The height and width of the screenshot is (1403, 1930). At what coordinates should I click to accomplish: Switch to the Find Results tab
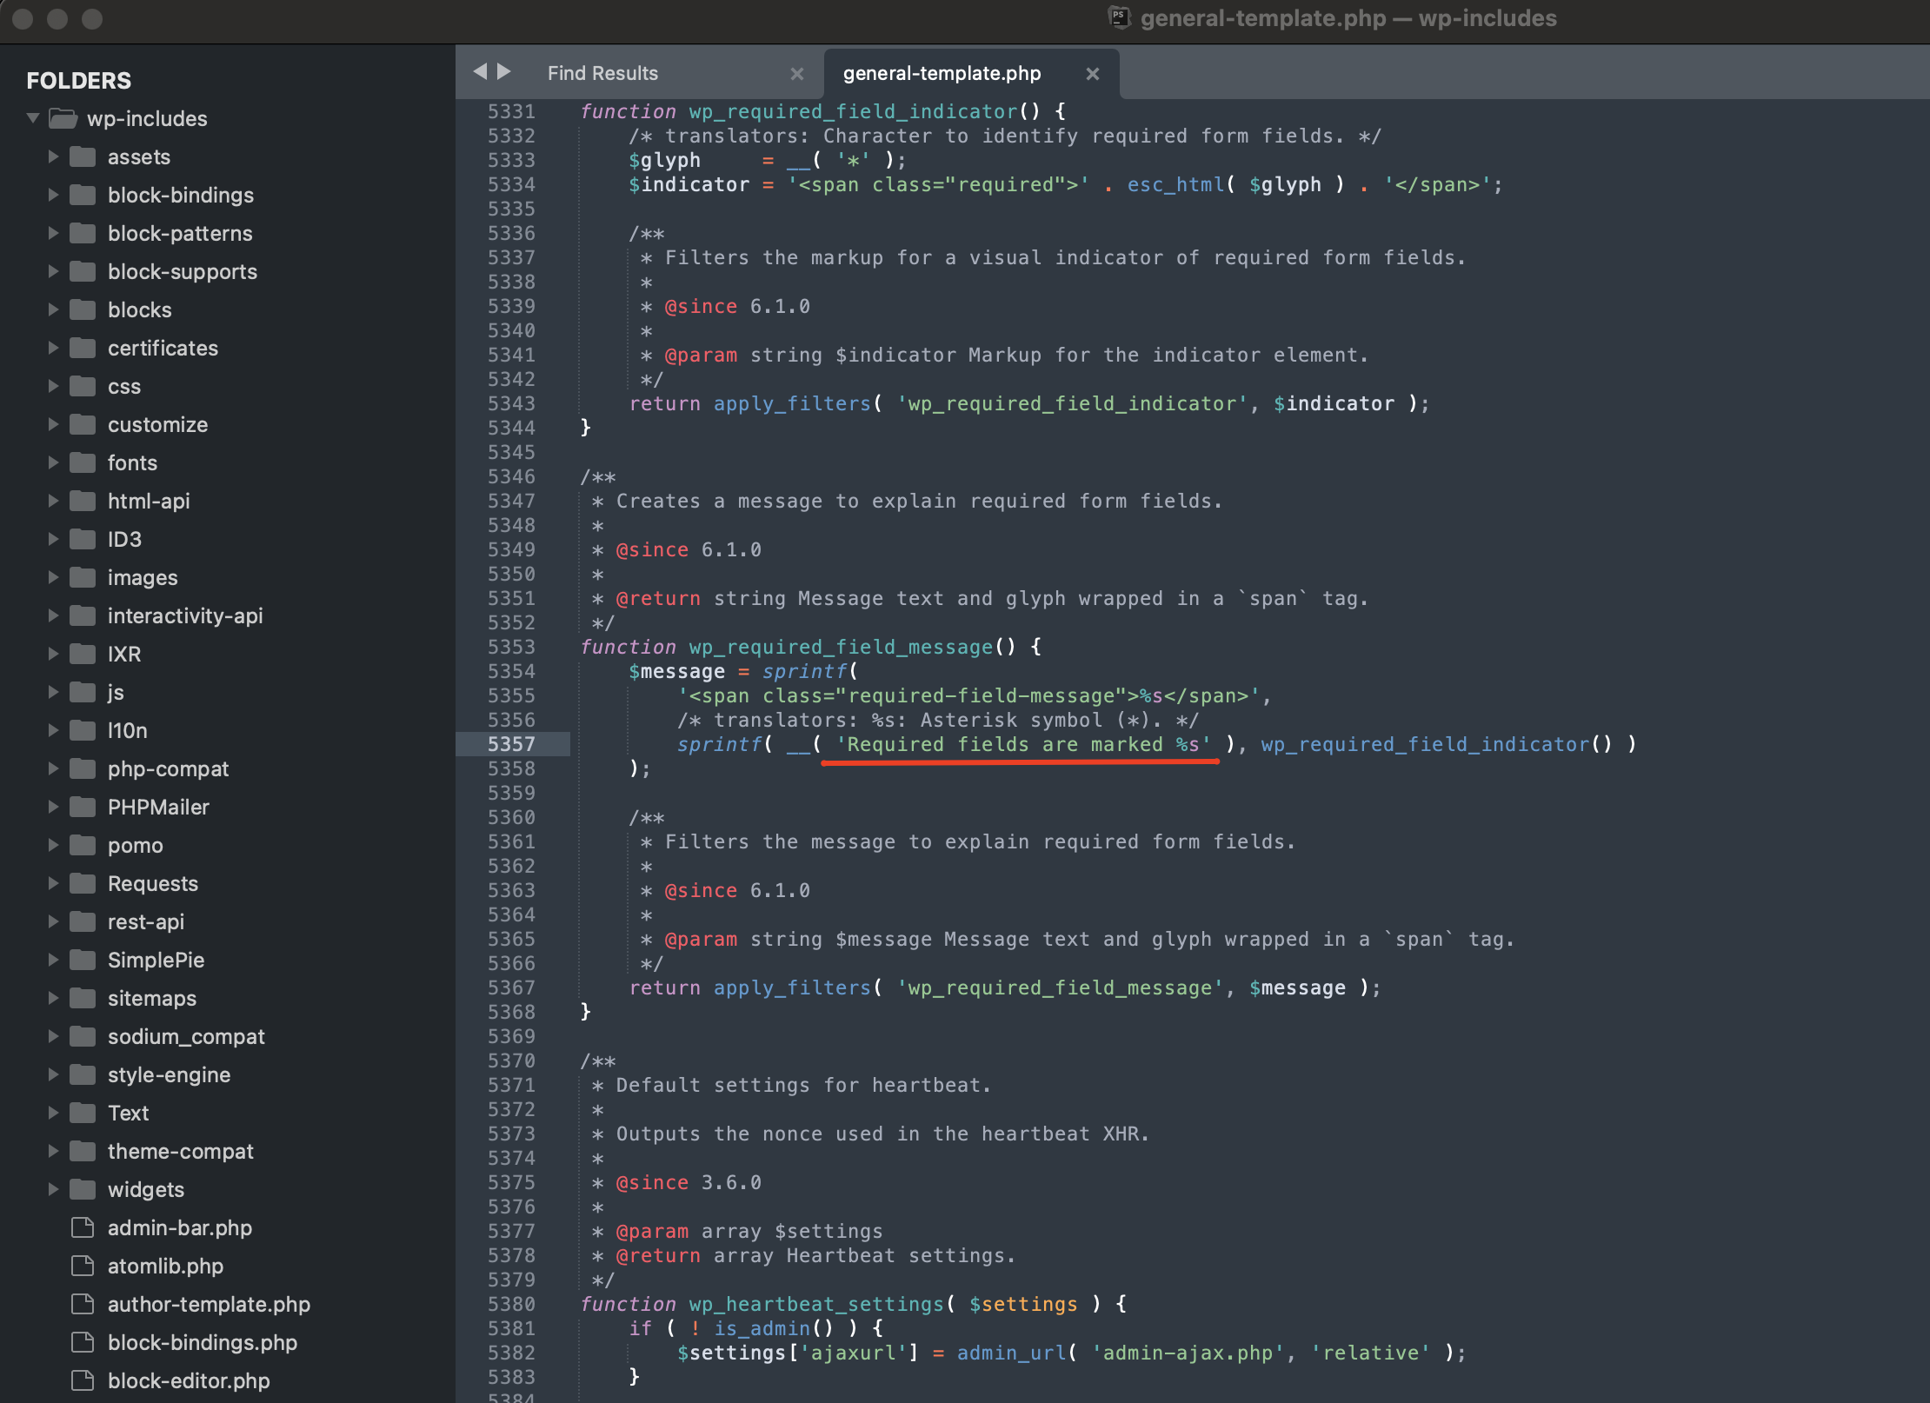(602, 73)
